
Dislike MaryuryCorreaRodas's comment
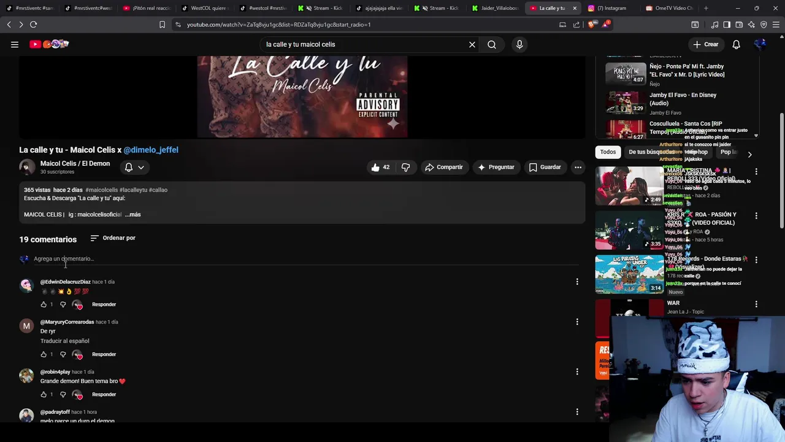pyautogui.click(x=63, y=354)
